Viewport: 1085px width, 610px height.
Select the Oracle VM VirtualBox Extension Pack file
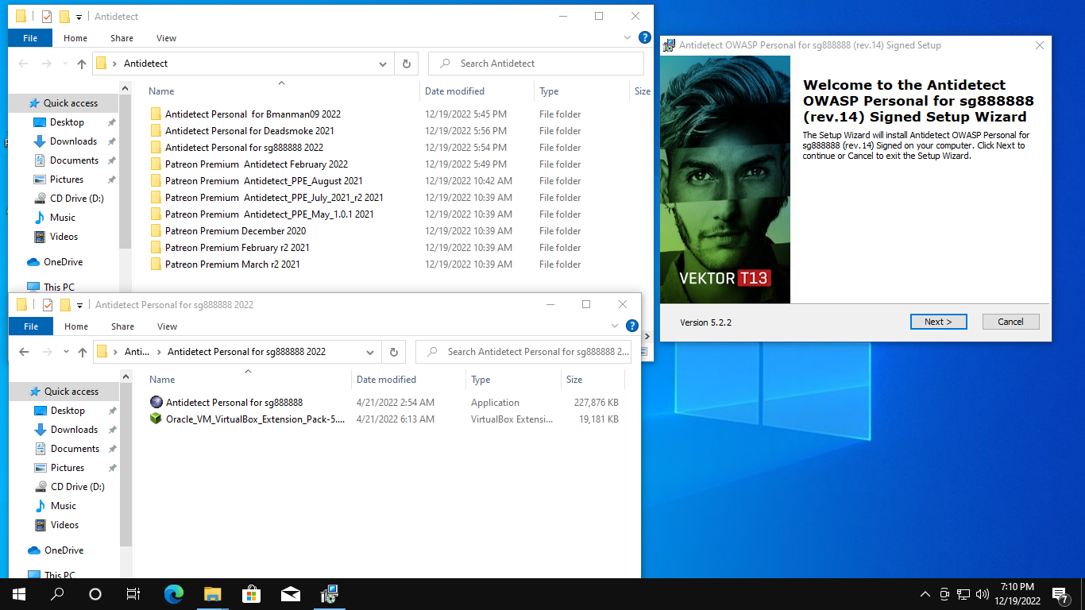tap(254, 419)
